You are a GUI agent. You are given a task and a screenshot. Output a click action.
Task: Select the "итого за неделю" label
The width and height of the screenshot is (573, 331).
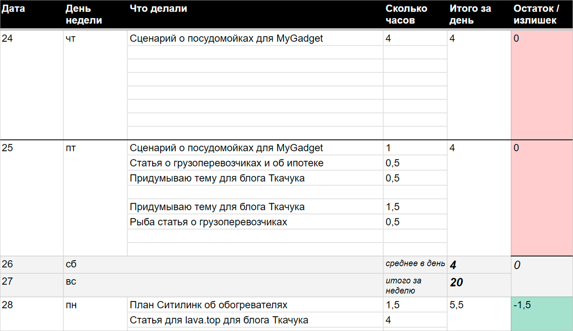[x=415, y=285]
